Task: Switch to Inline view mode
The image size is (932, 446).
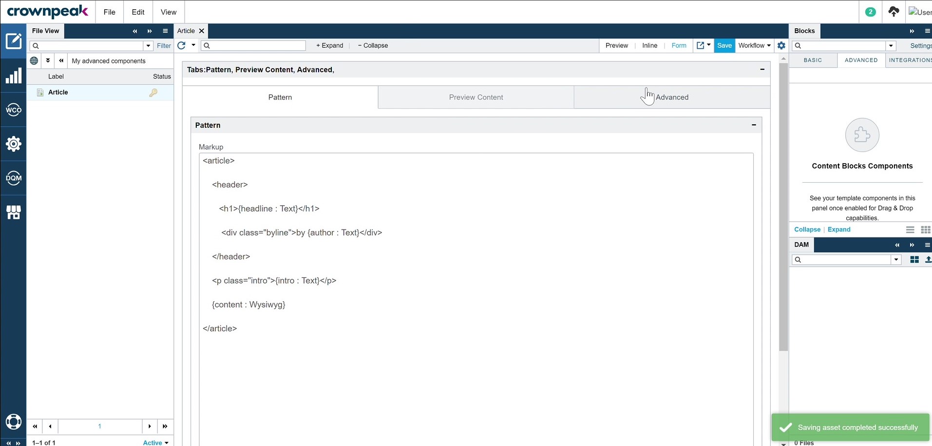Action: (x=649, y=45)
